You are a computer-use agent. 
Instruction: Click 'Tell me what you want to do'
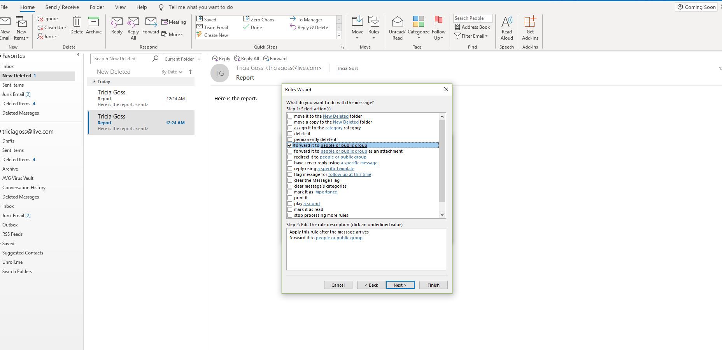click(x=201, y=7)
